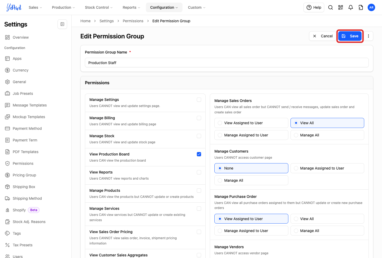This screenshot has width=382, height=258.
Task: Collapse the Settings sidebar panel
Action: [x=62, y=24]
